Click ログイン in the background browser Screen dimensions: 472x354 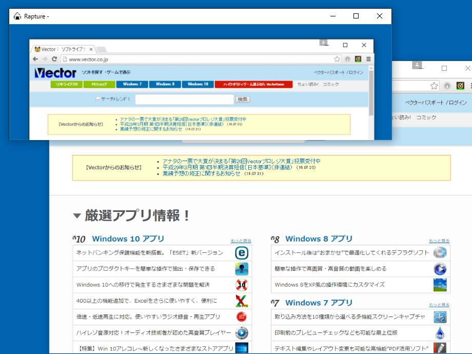[x=458, y=103]
